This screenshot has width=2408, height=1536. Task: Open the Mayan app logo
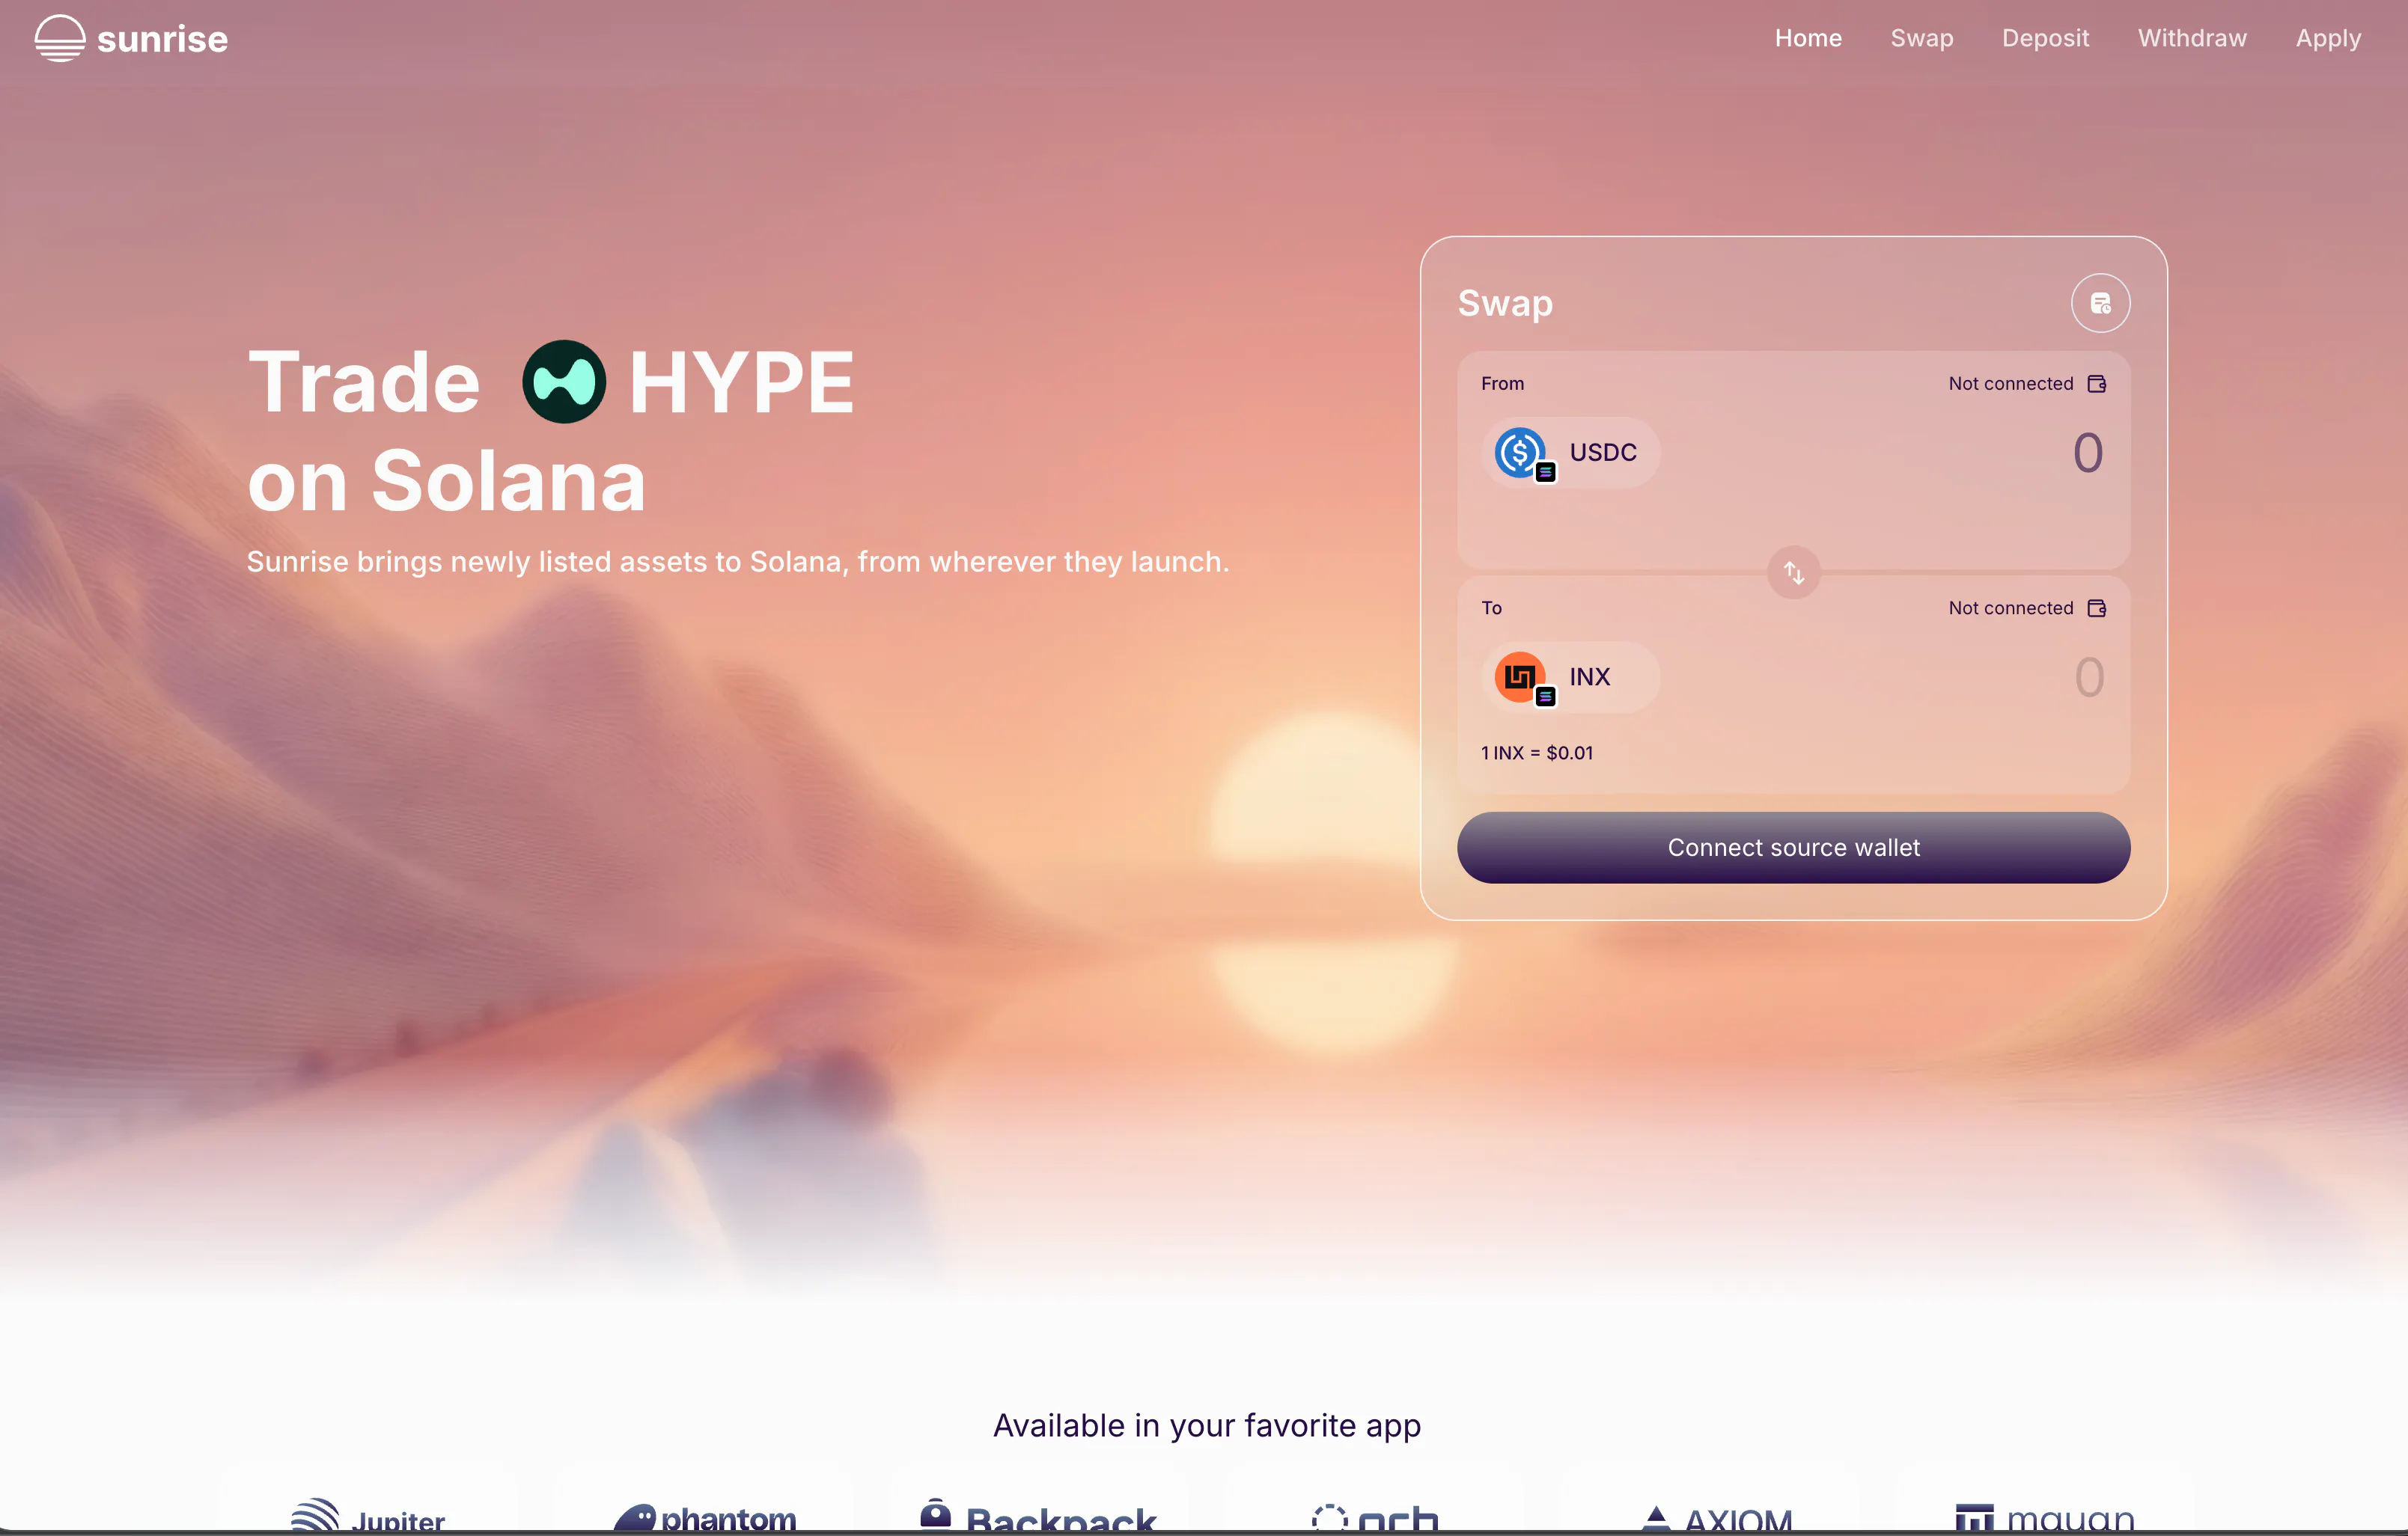2045,1519
